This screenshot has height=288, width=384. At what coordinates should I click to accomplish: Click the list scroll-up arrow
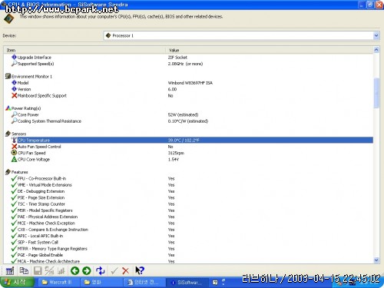point(376,50)
